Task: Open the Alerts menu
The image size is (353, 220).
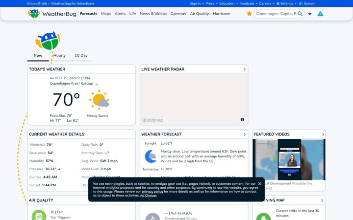Action: coord(120,14)
